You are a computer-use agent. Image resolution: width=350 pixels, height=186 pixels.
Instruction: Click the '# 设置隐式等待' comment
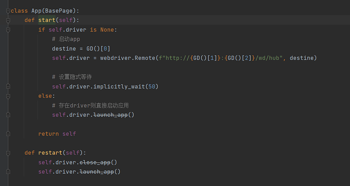click(x=72, y=77)
